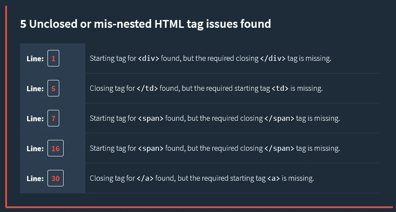Select the missing closing </div> issue message

click(x=210, y=59)
